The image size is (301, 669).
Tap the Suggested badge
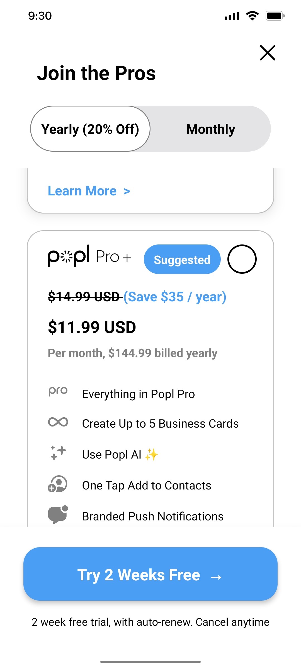point(182,259)
